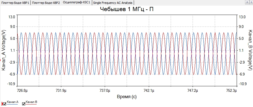Click the chart title Чебышев 1 МГц - П
Viewport: 253px width, 107px height.
(127, 9)
